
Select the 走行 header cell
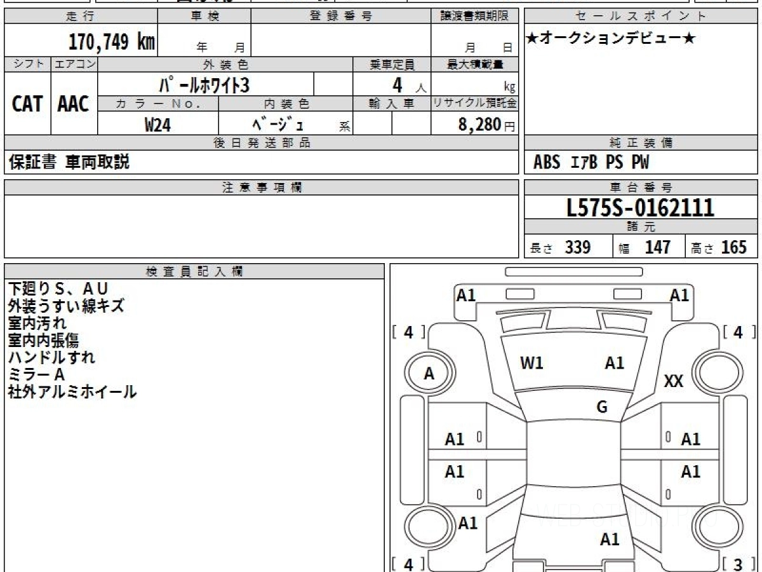pos(80,17)
